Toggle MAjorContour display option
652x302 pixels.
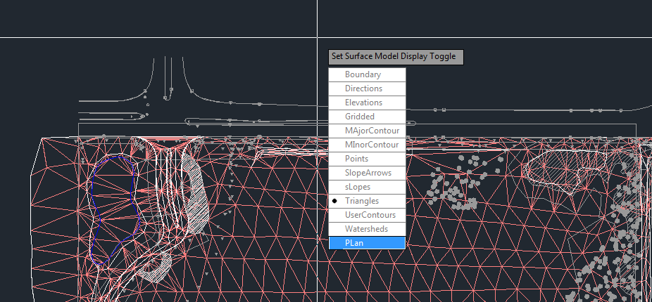(x=367, y=131)
